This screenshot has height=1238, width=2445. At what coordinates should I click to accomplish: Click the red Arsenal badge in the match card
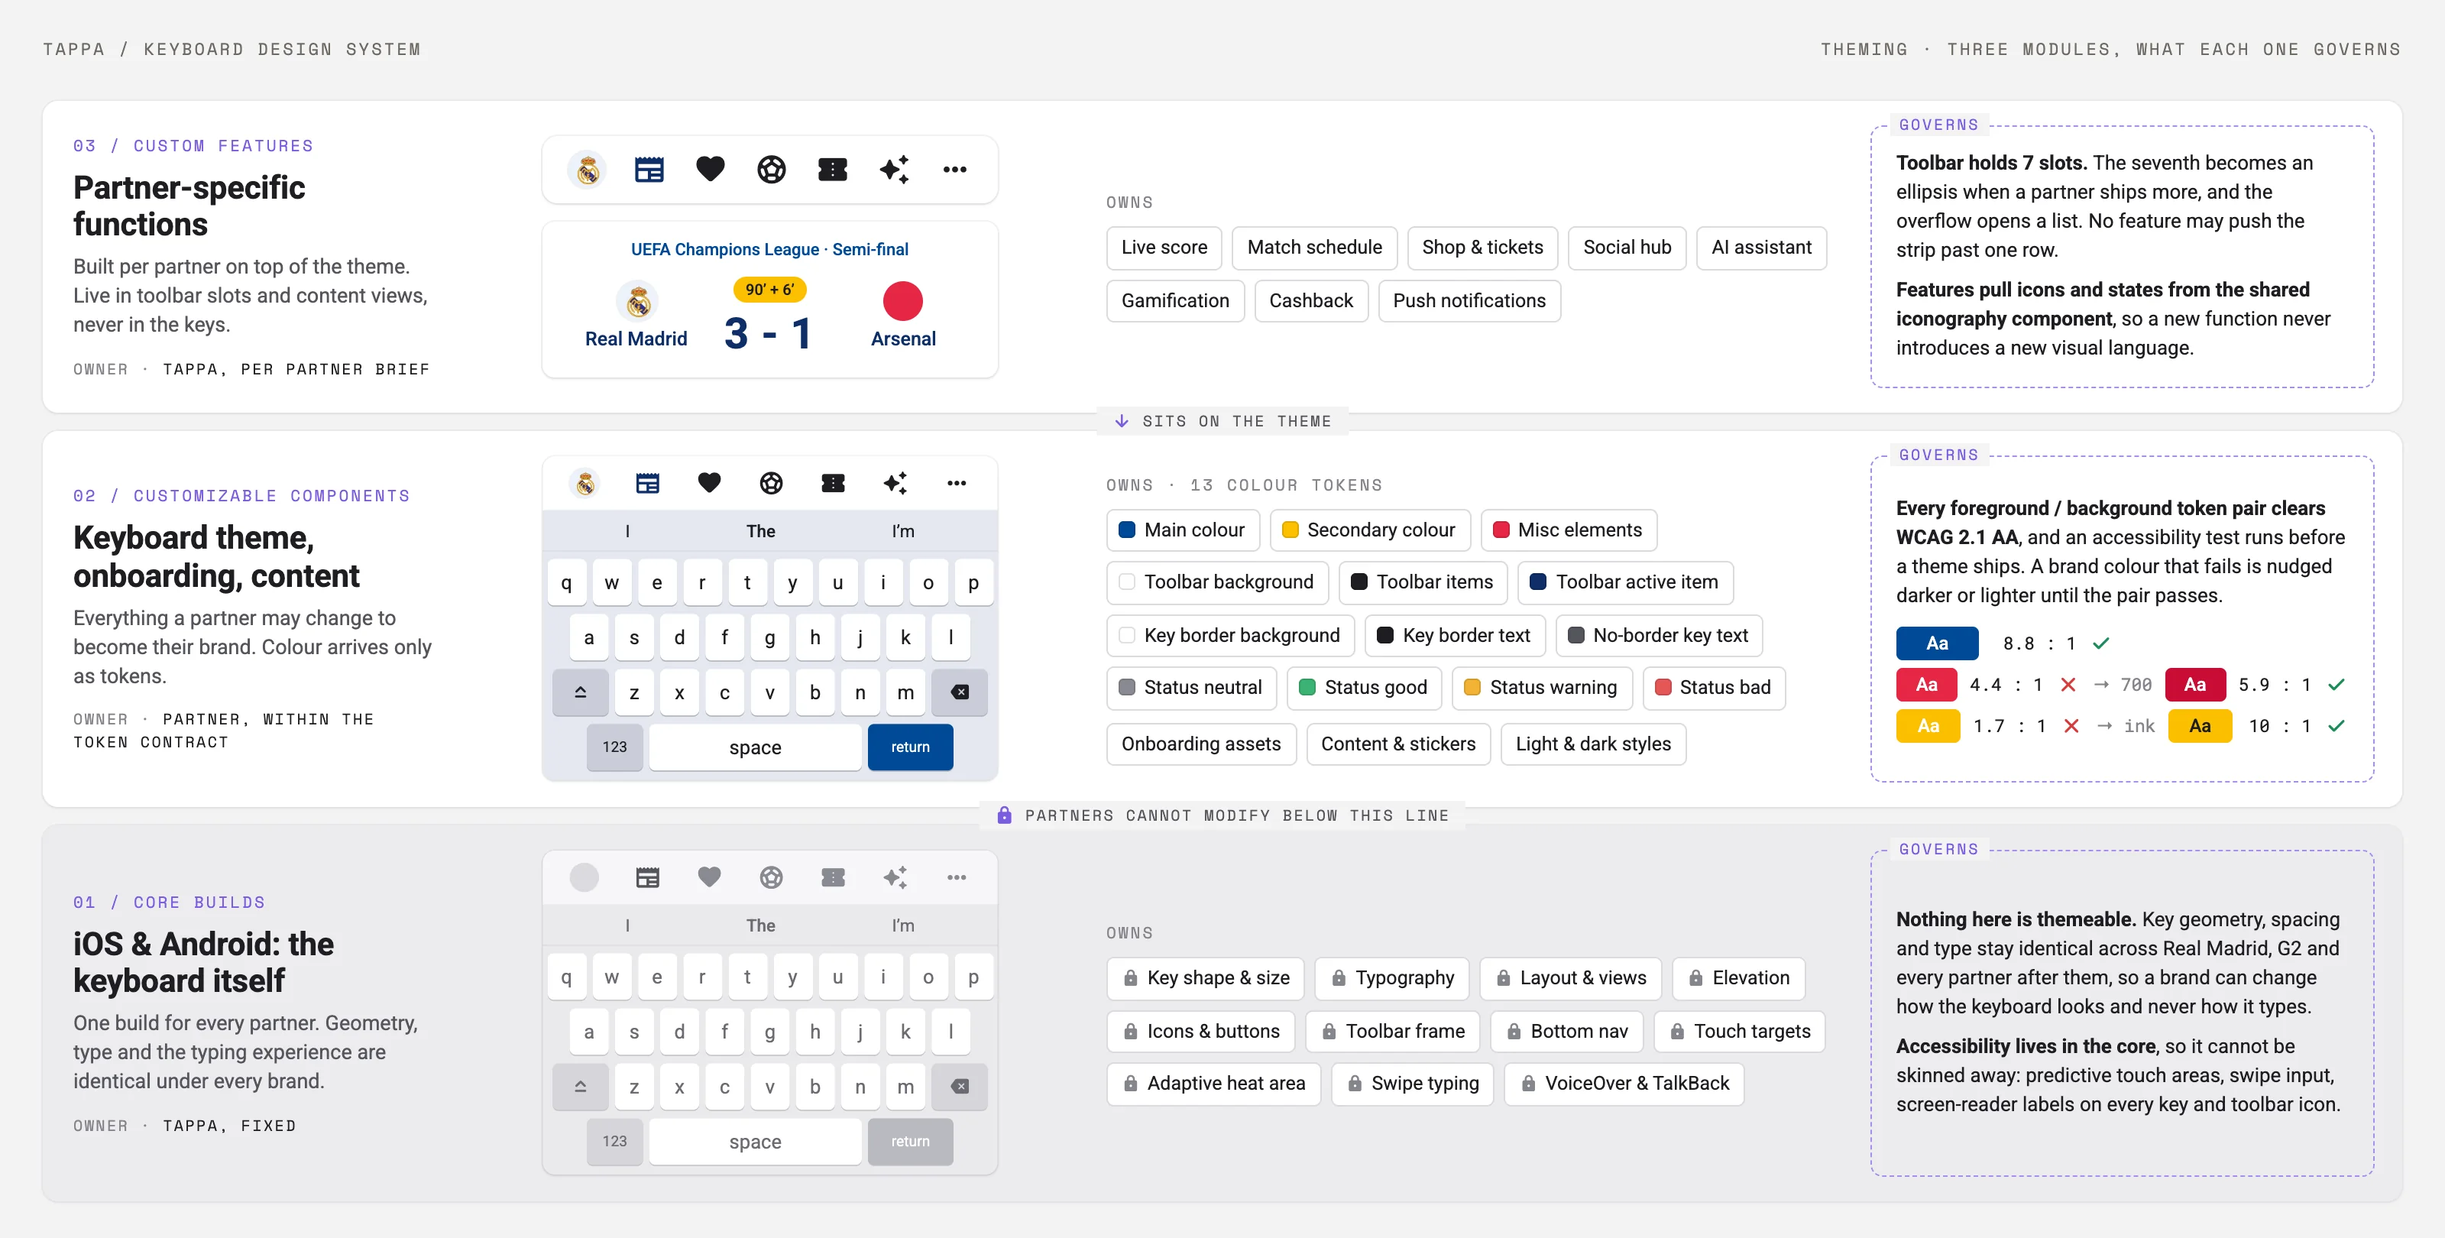tap(902, 301)
